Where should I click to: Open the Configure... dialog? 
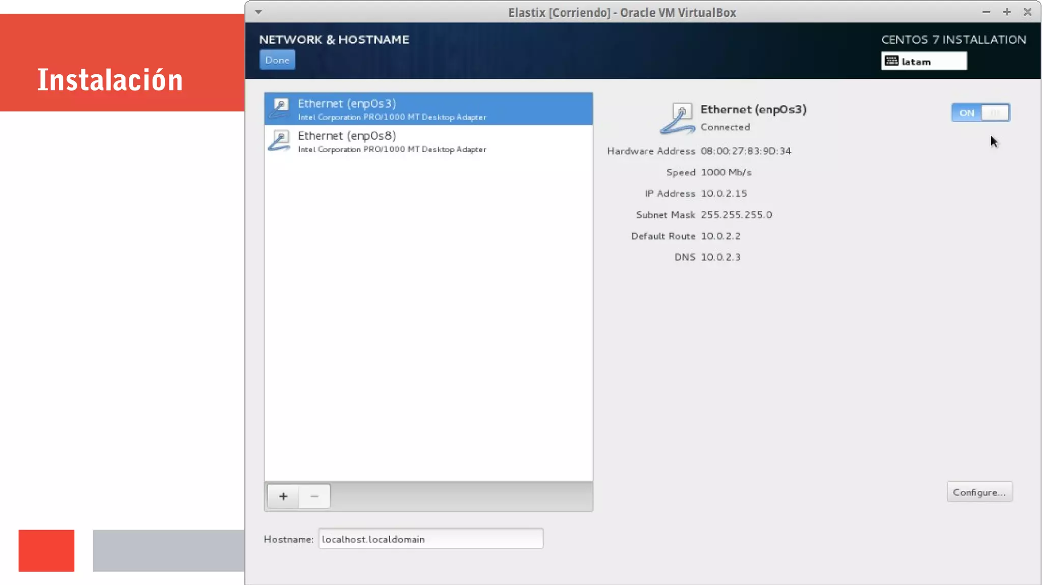[979, 492]
